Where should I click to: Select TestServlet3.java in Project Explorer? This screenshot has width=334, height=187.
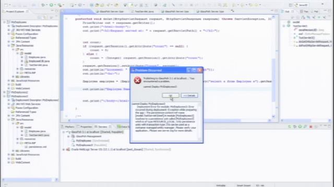[37, 135]
